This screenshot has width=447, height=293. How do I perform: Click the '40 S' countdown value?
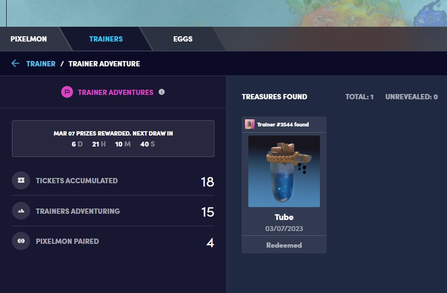click(148, 144)
